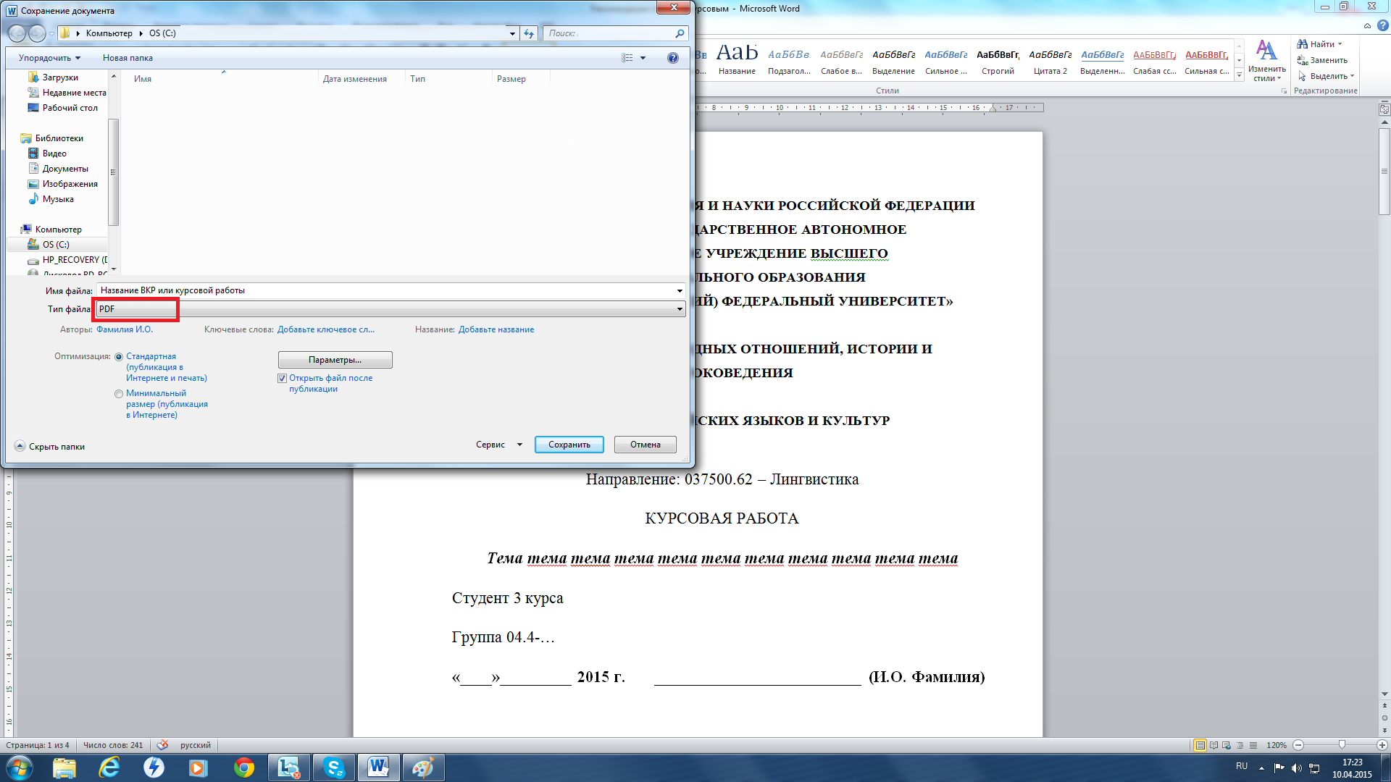The image size is (1391, 782).
Task: Open the help icon in save dialog
Action: click(x=673, y=58)
